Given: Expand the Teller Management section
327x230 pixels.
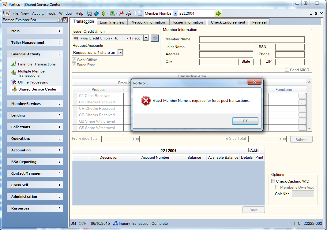Looking at the screenshot, I should tap(35, 43).
